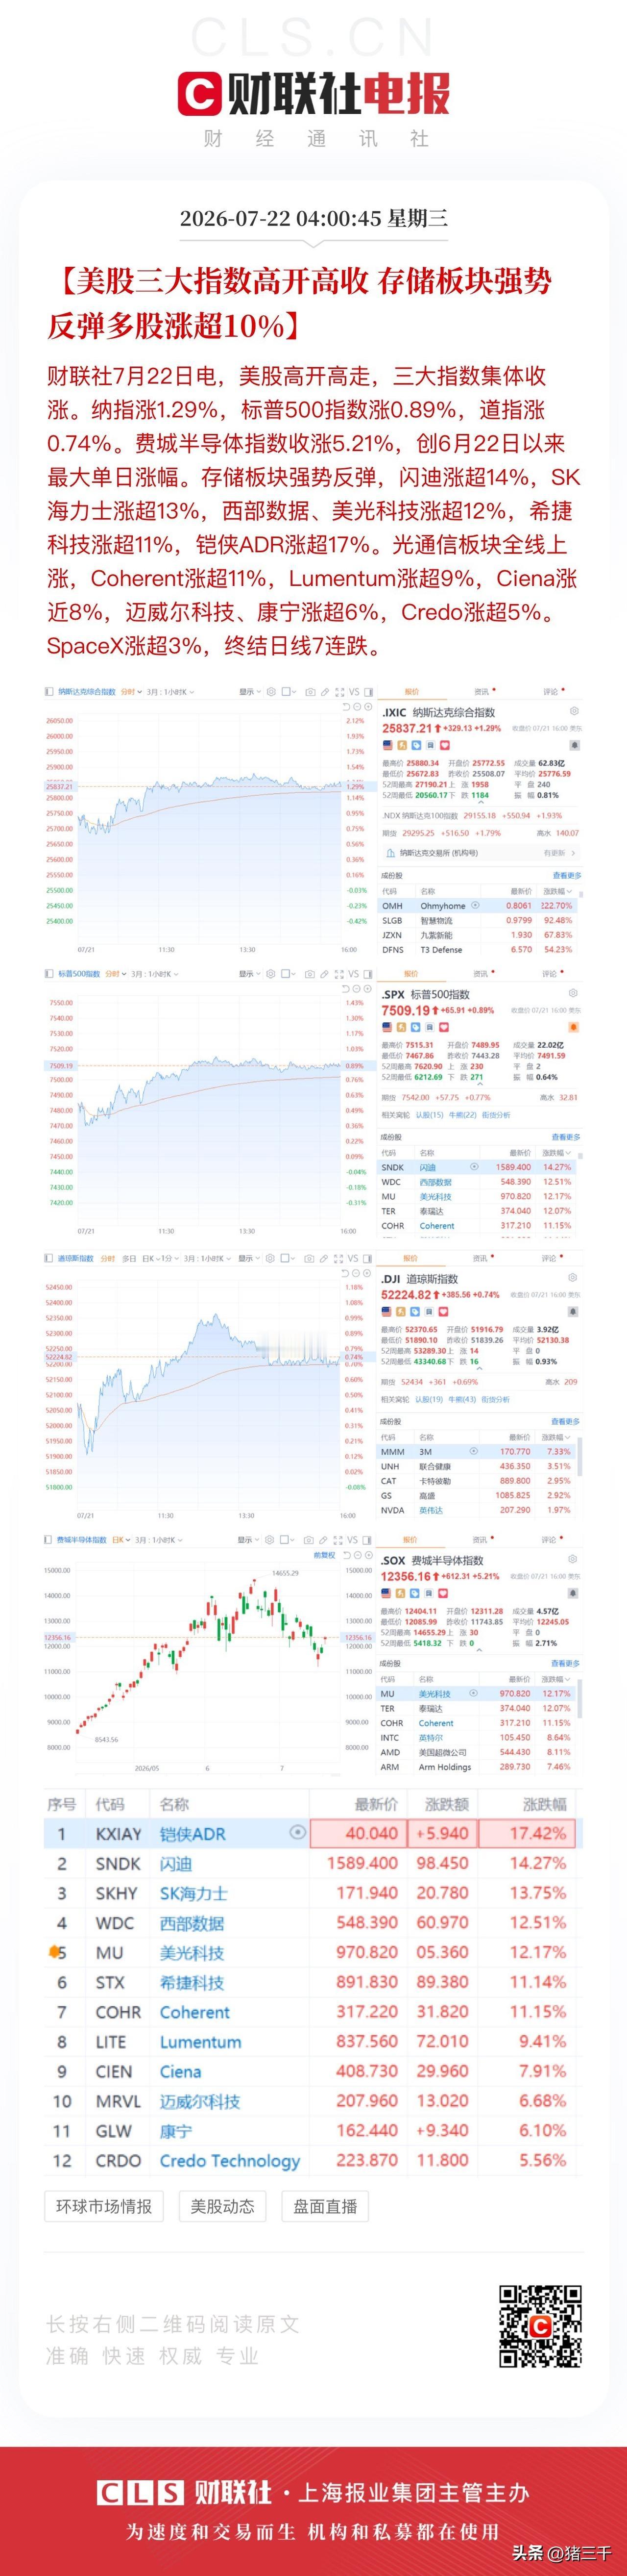Open the 查看更多 link in Nasdaq constituents
This screenshot has width=627, height=2576.
(x=566, y=875)
